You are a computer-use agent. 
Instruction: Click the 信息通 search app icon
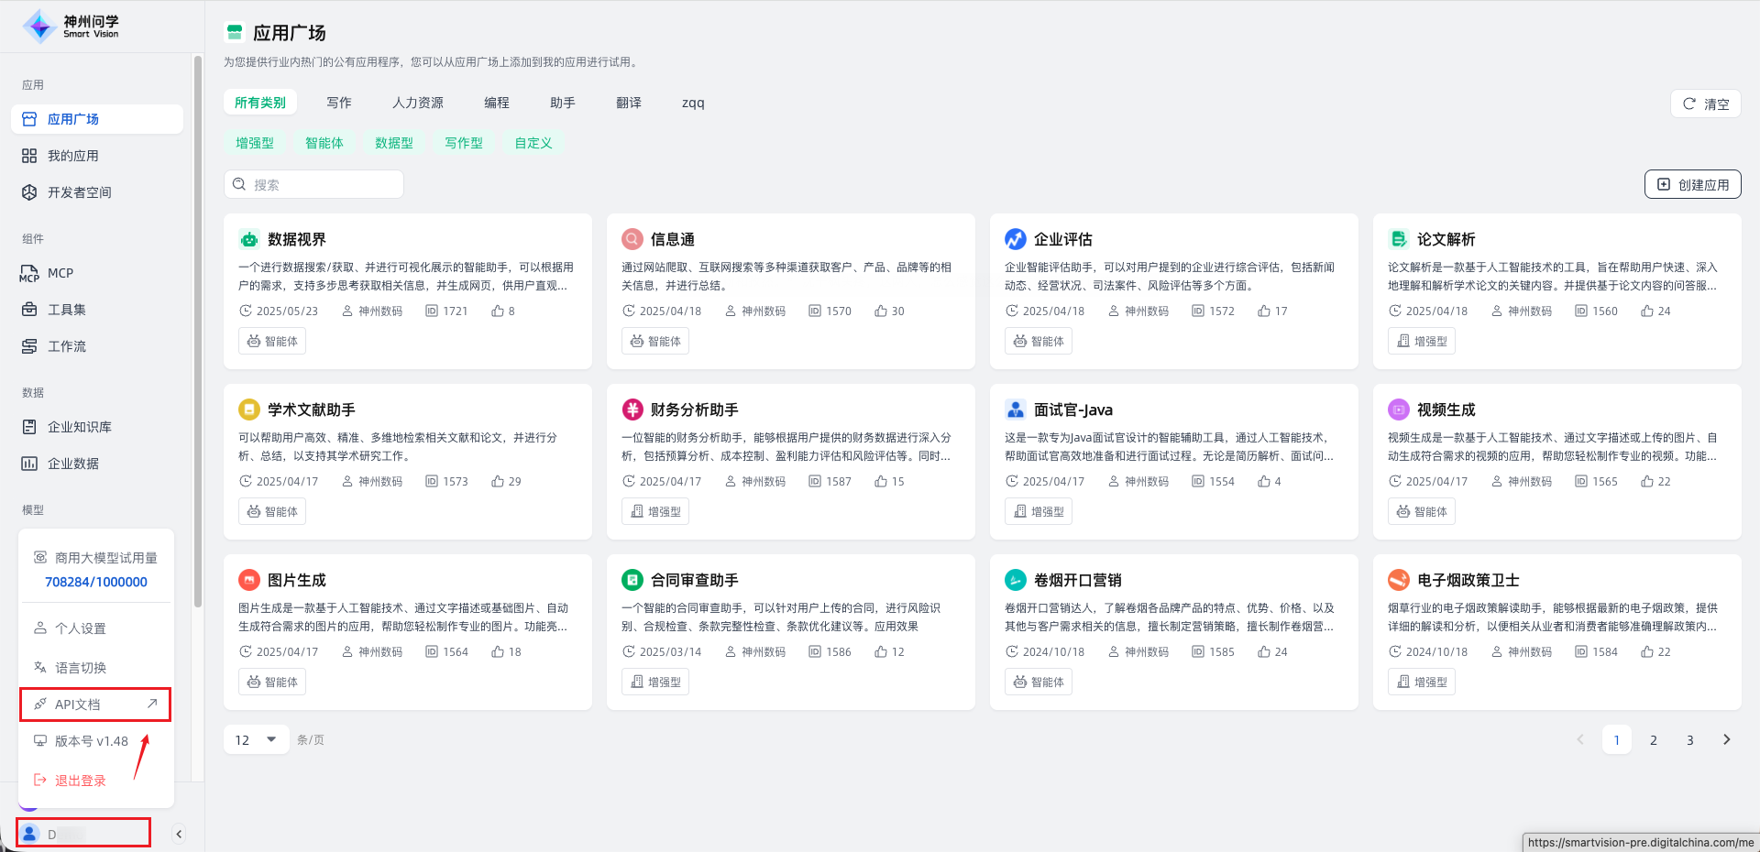point(632,239)
